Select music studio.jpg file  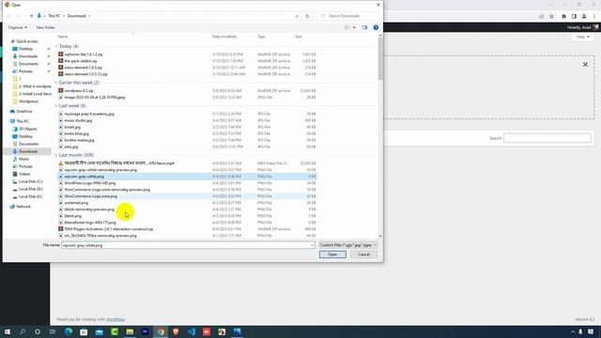[x=78, y=120]
